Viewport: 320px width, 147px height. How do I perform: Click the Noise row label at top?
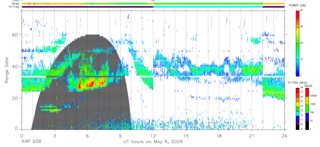pos(15,4)
